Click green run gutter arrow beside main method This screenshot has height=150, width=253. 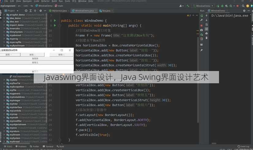coord(55,25)
